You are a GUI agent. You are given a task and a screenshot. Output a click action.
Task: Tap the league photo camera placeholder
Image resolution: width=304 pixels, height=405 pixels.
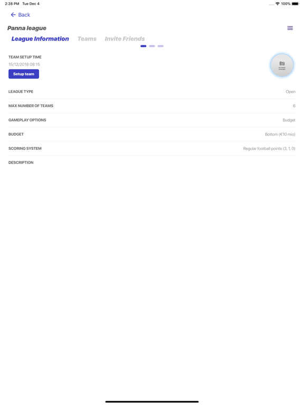[x=282, y=65]
